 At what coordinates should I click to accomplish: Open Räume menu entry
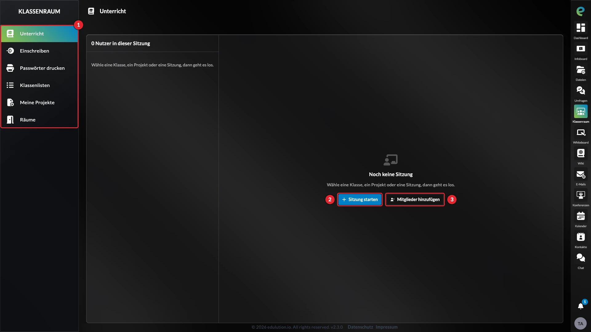point(39,120)
